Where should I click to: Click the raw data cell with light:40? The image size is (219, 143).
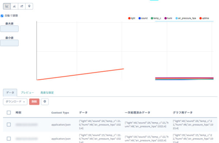click(100, 124)
